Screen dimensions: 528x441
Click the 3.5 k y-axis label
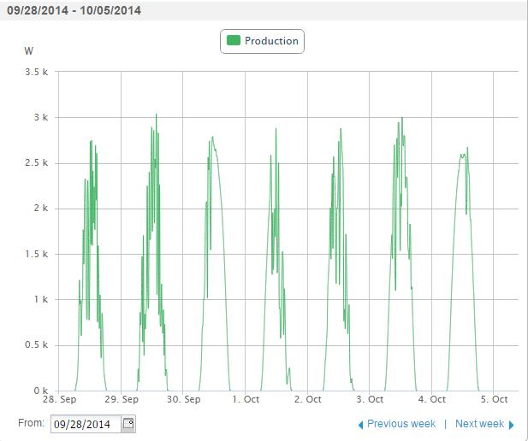[37, 72]
